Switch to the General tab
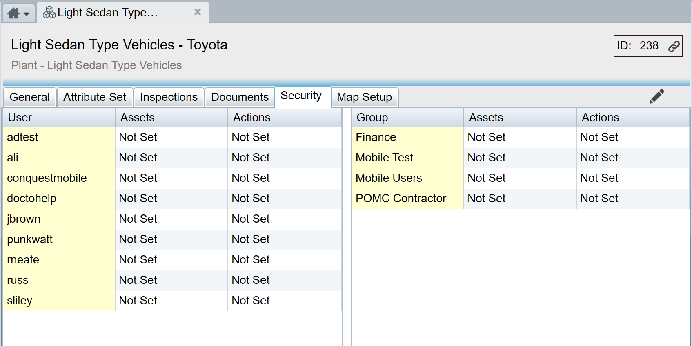 click(30, 97)
